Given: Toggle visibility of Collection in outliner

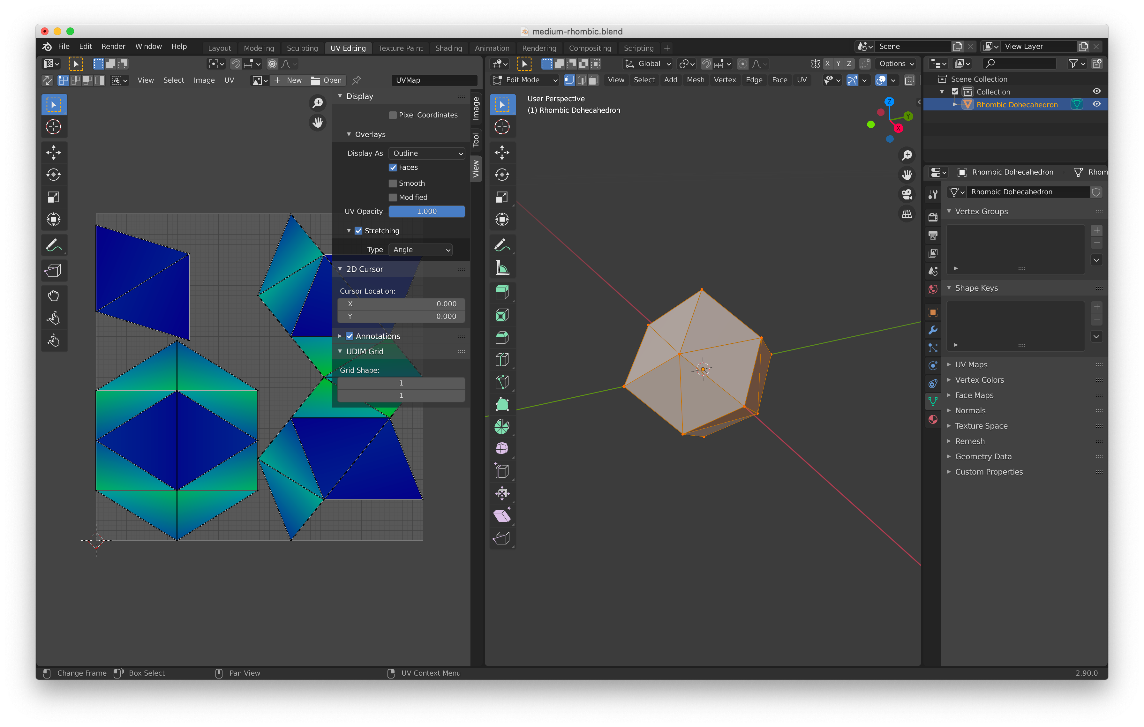Looking at the screenshot, I should (x=1097, y=91).
